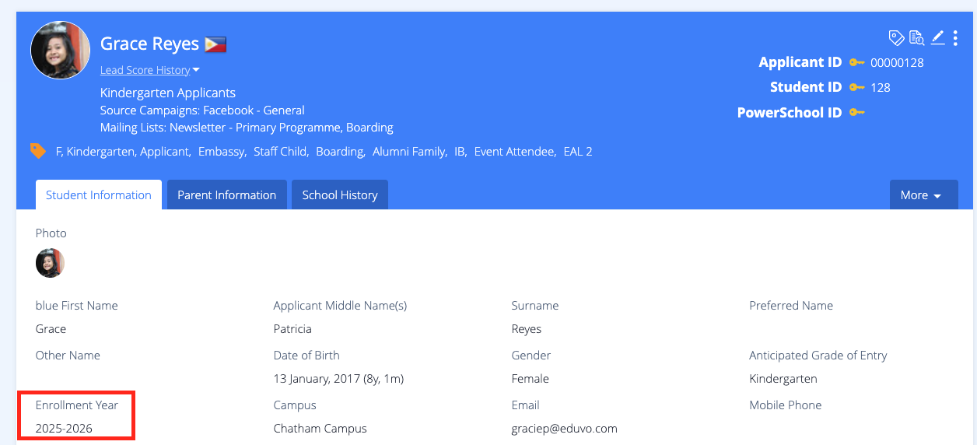
Task: Click the key icon next to Student ID
Action: (x=856, y=87)
